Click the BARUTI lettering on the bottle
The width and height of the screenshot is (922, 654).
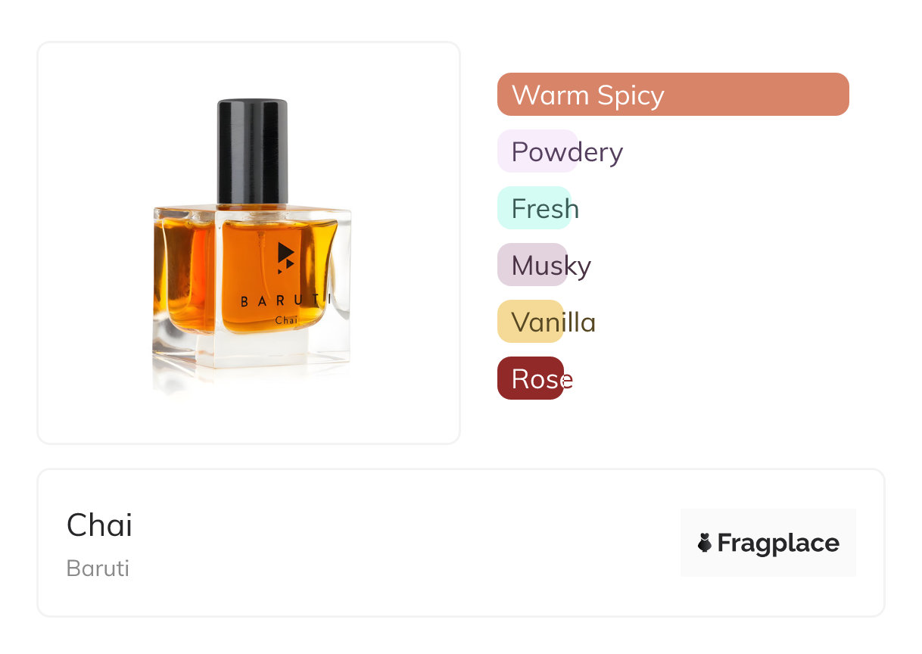coord(286,301)
